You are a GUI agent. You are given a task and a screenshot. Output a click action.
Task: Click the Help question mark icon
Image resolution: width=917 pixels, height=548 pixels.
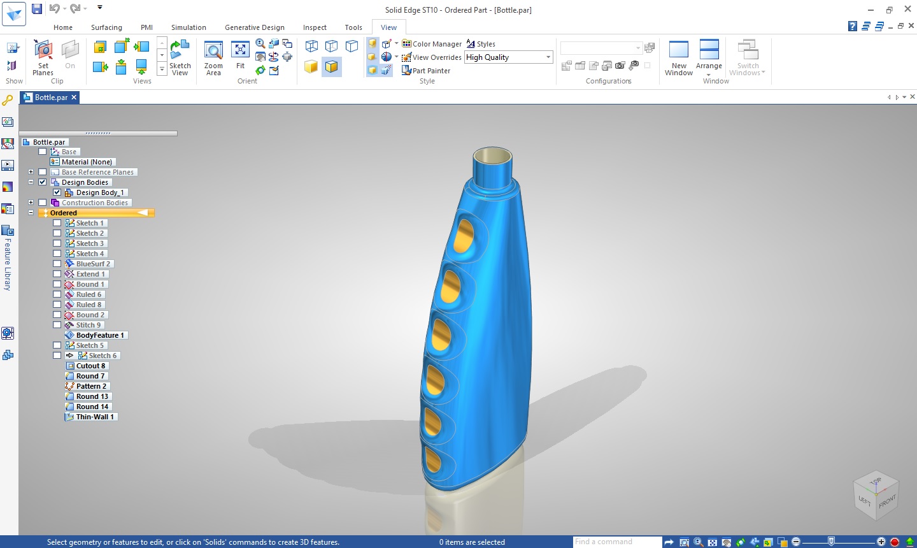pos(853,26)
